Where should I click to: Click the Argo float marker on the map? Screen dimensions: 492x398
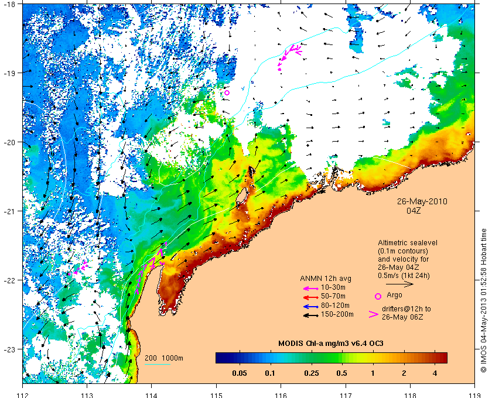point(227,92)
